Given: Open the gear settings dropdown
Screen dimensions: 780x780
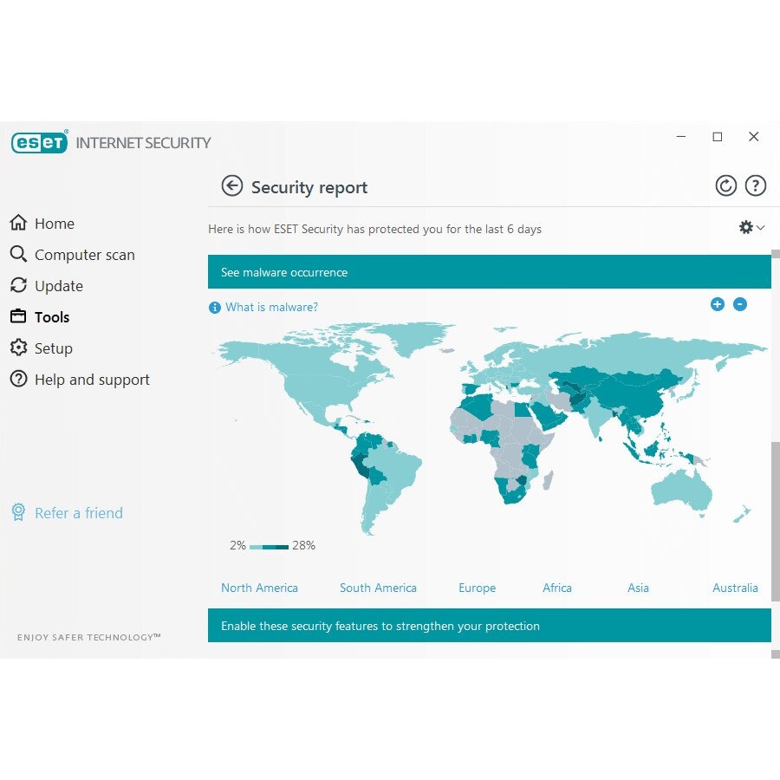Looking at the screenshot, I should 751,227.
